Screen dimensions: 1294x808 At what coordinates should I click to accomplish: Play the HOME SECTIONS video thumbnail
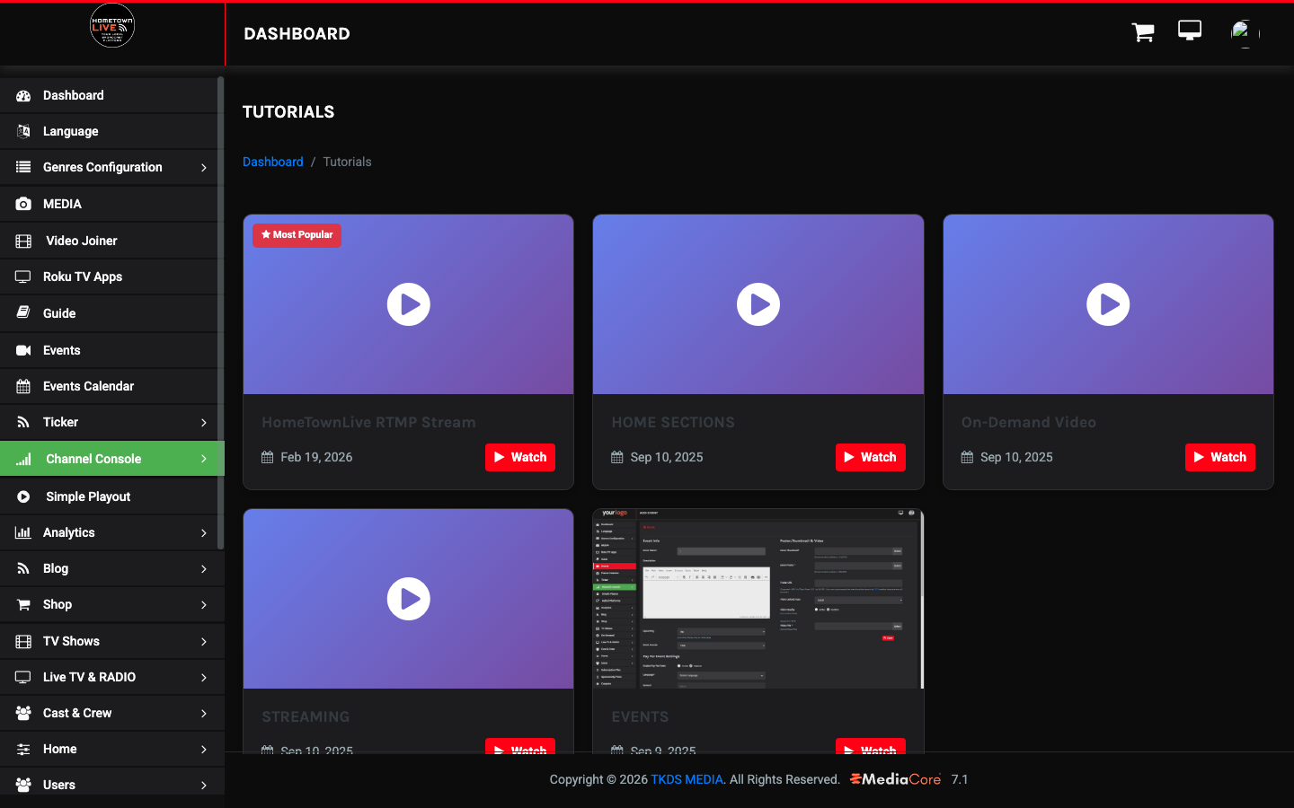(x=758, y=304)
